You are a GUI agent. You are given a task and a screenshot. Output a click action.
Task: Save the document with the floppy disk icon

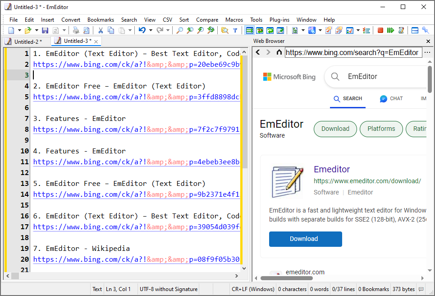tap(45, 30)
